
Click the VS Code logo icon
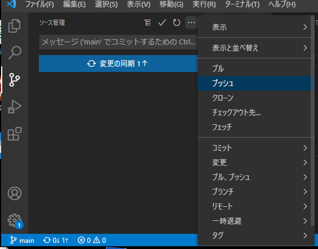point(11,4)
